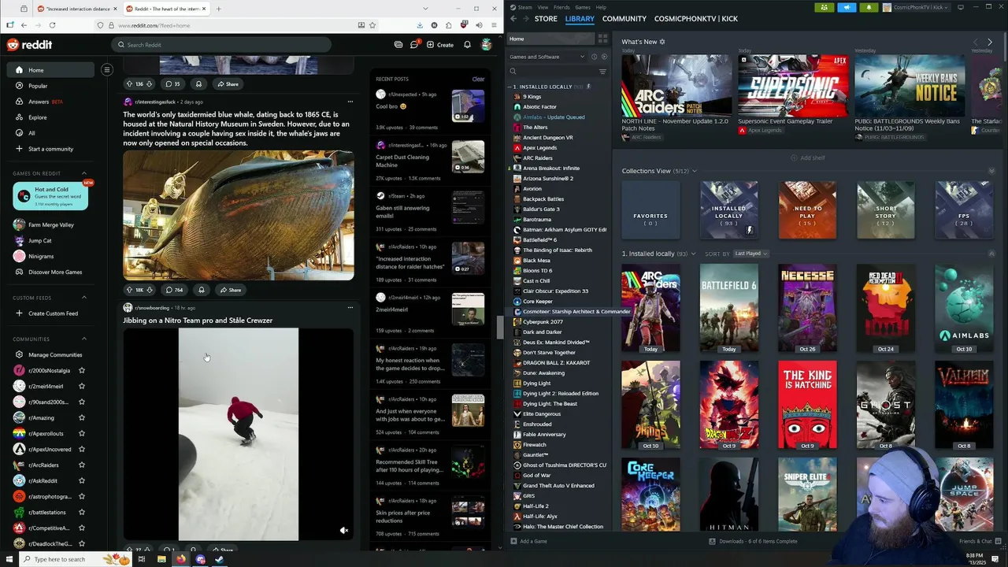Image resolution: width=1008 pixels, height=567 pixels.
Task: Open the Steam STORE tab
Action: coord(546,18)
